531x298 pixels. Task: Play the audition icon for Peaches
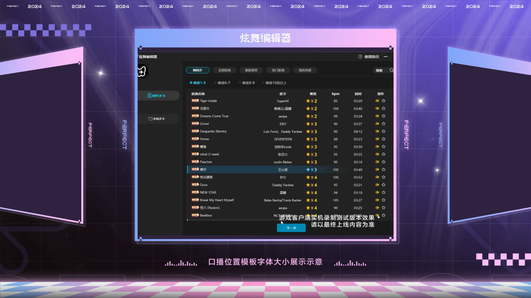(377, 162)
